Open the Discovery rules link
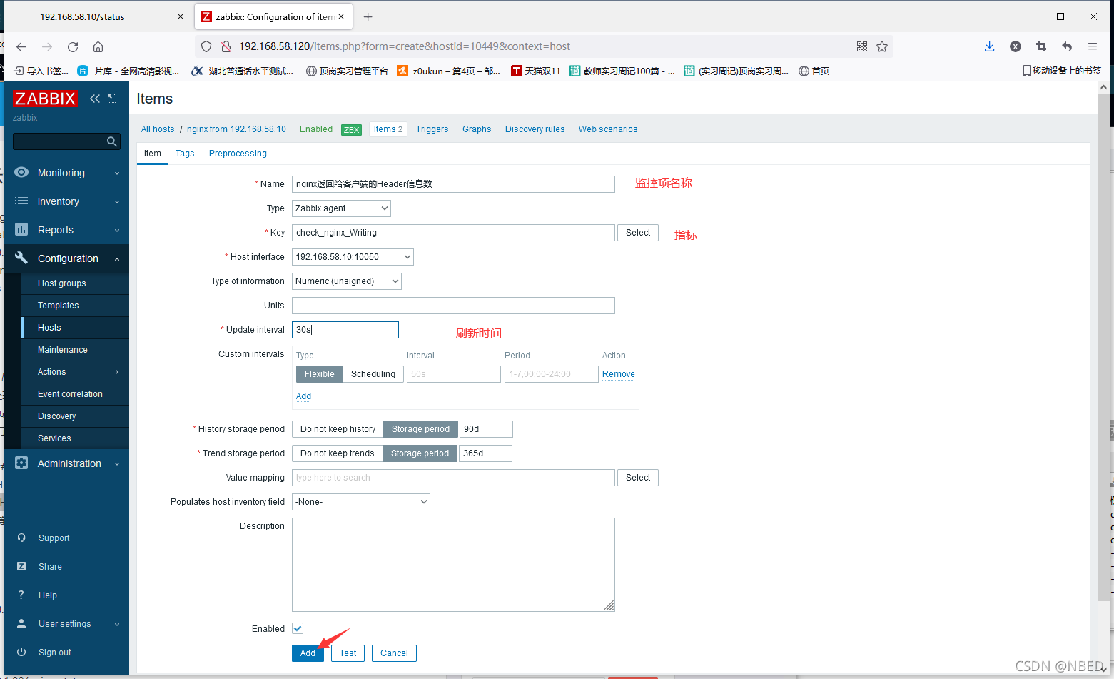 point(535,129)
